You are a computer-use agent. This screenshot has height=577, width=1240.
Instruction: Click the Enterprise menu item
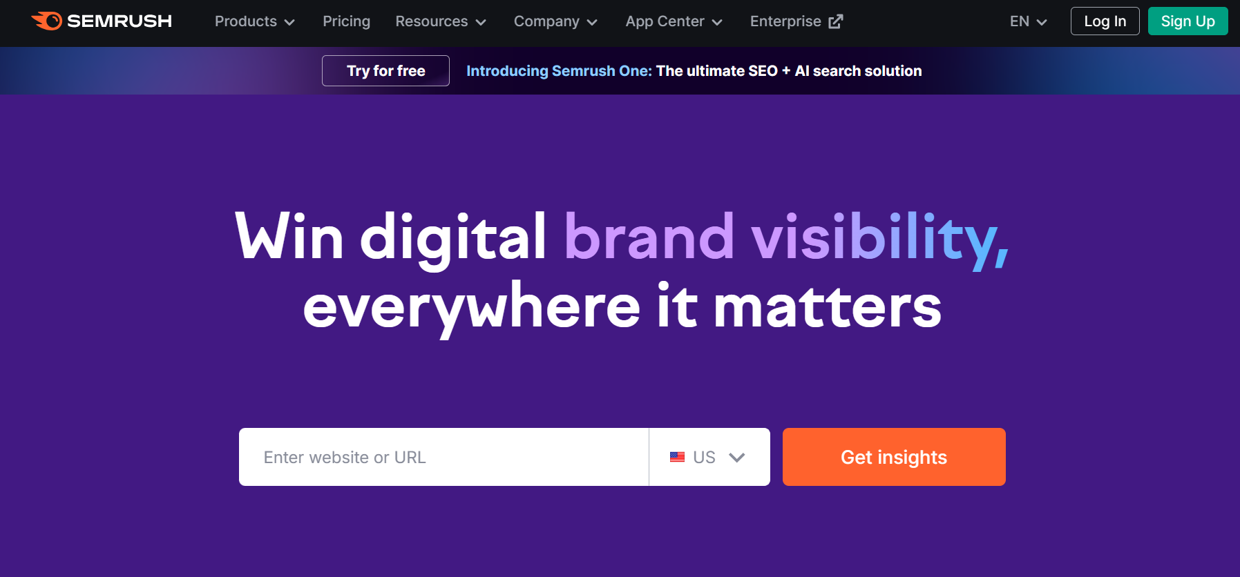(786, 21)
